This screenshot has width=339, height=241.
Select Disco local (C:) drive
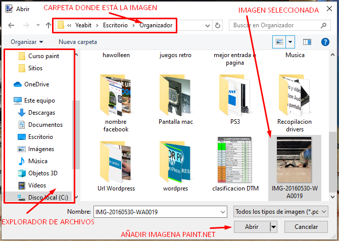(47, 198)
